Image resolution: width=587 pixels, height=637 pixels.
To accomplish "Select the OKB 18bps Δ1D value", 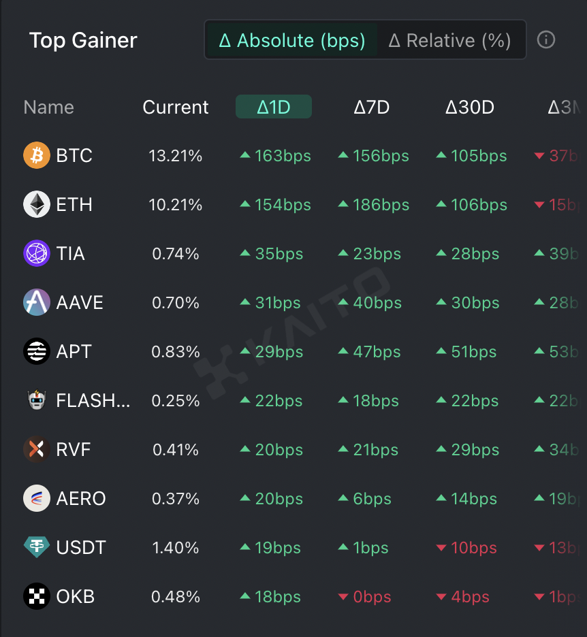I will (x=277, y=597).
